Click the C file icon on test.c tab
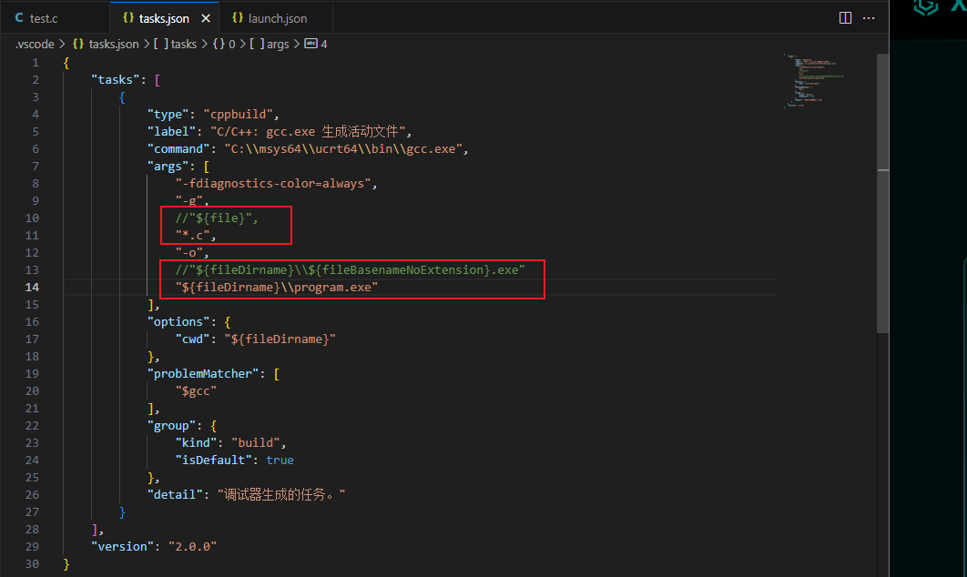This screenshot has width=967, height=577. [x=19, y=18]
